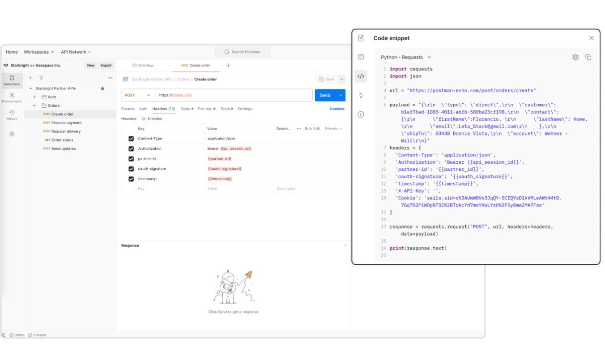Viewport: 605px width, 363px height.
Task: Open the History sidebar icon
Action: (x=12, y=114)
